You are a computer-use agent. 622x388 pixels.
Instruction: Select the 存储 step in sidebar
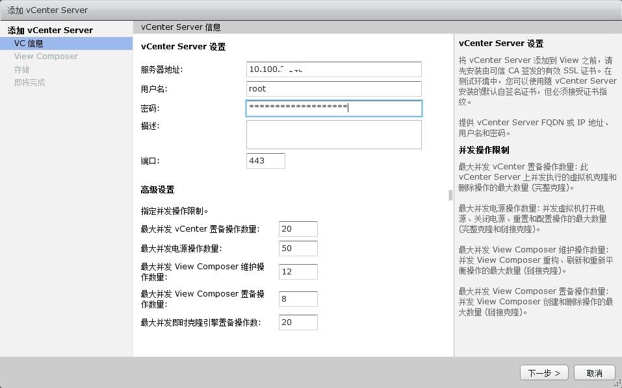point(21,69)
